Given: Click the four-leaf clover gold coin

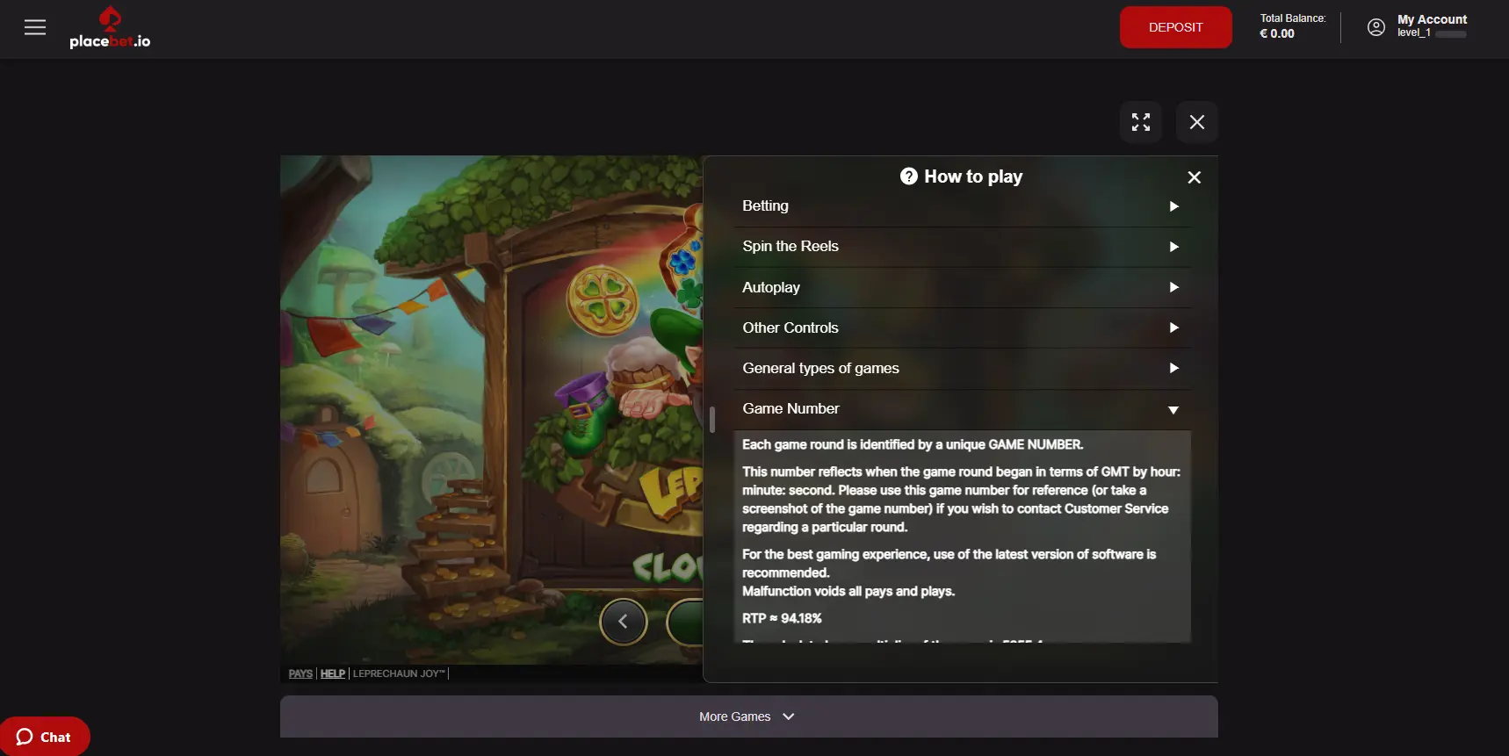Looking at the screenshot, I should click(603, 301).
